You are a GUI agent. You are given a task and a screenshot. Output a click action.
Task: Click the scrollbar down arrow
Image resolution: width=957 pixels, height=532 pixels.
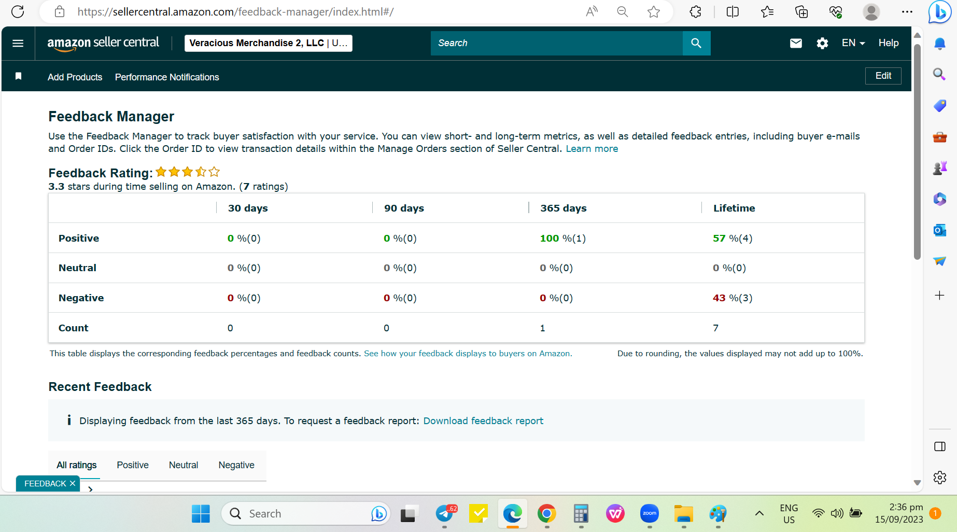click(917, 483)
